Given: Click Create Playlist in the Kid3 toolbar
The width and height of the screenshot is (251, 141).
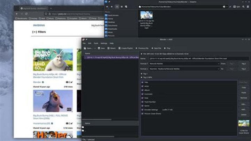Looking at the screenshot, I should click(125, 48).
